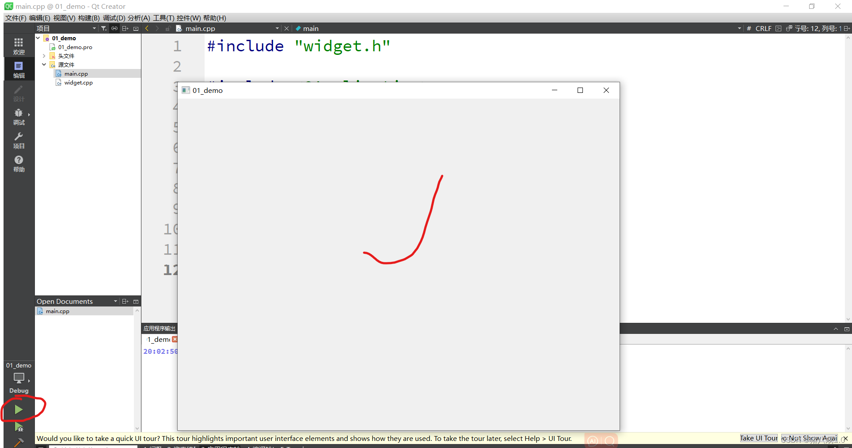Split the Open Documents panel
This screenshot has height=448, width=852.
(x=126, y=301)
